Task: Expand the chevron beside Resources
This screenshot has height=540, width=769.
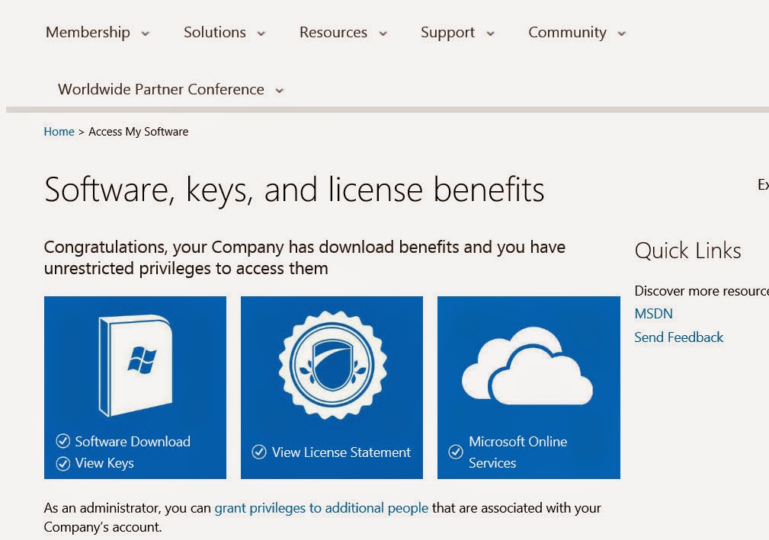Action: (383, 34)
